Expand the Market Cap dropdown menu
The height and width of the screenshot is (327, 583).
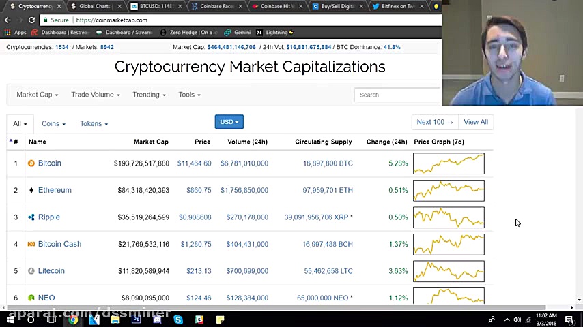(37, 95)
